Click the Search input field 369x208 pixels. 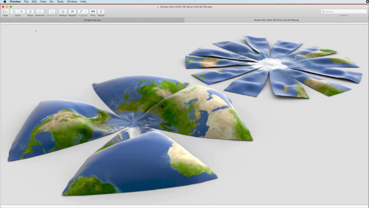click(x=344, y=12)
